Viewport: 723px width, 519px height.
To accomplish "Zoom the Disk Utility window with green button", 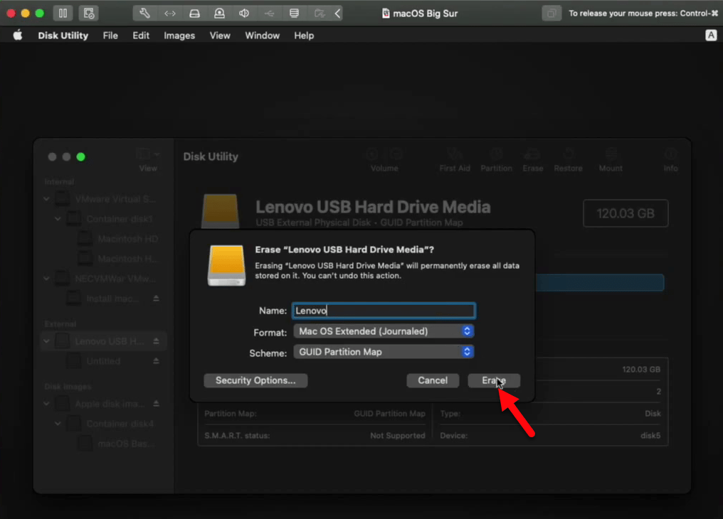I will [x=80, y=157].
